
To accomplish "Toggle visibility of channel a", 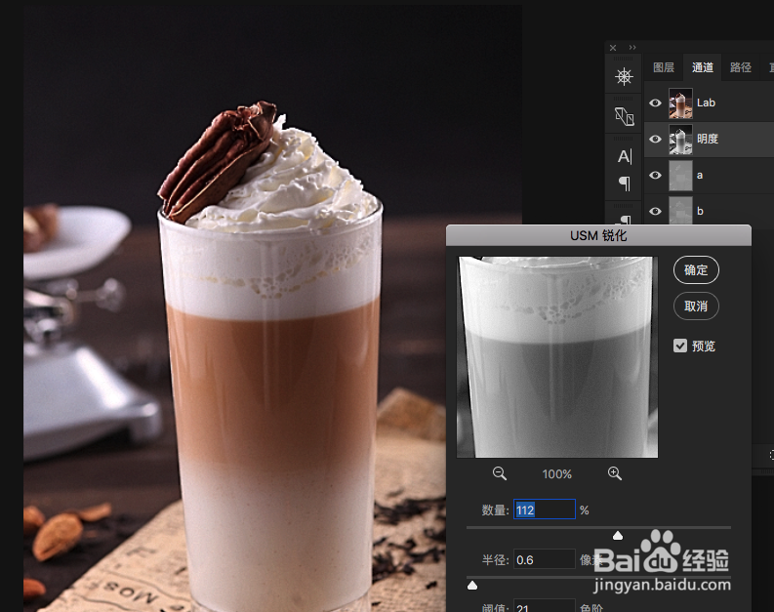I will 655,176.
